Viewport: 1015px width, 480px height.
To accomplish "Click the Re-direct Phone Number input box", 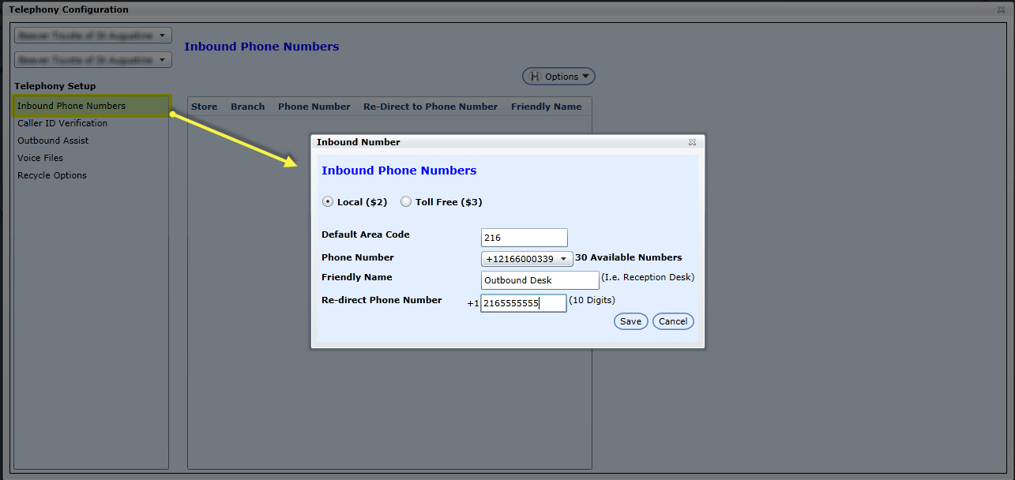I will point(524,303).
